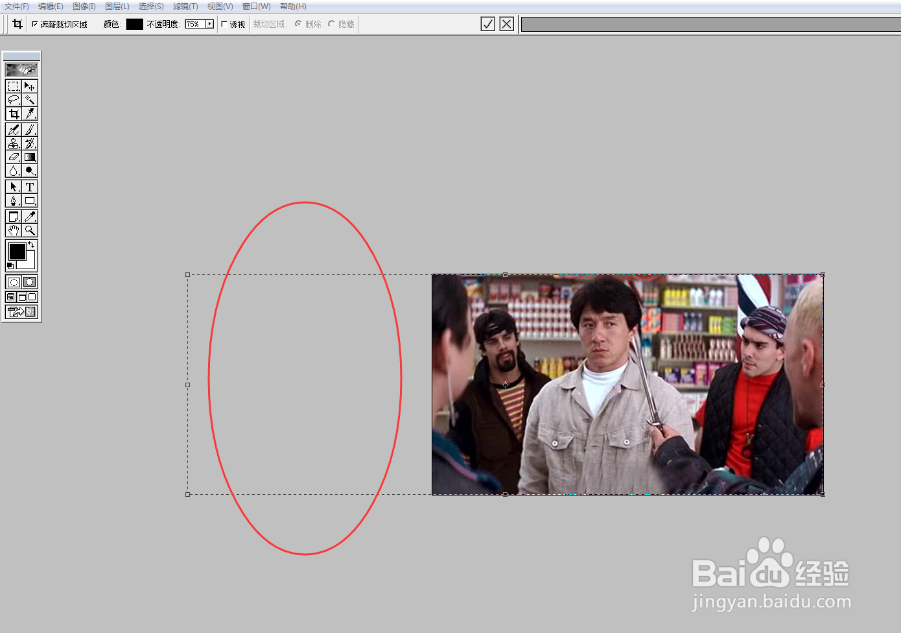
Task: Click the movie still image on canvas
Action: pos(627,385)
